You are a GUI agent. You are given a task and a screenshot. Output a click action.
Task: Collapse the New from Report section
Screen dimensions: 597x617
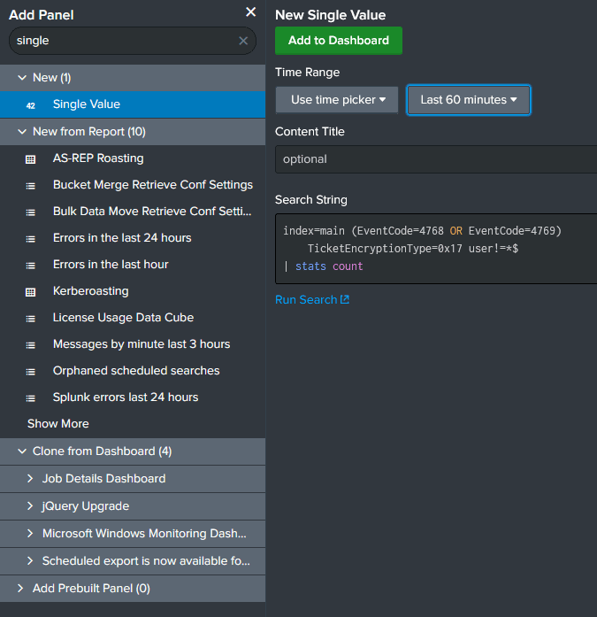tap(21, 132)
